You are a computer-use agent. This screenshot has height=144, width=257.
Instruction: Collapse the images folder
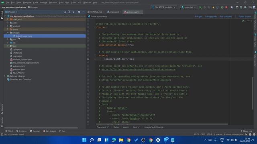point(8,33)
